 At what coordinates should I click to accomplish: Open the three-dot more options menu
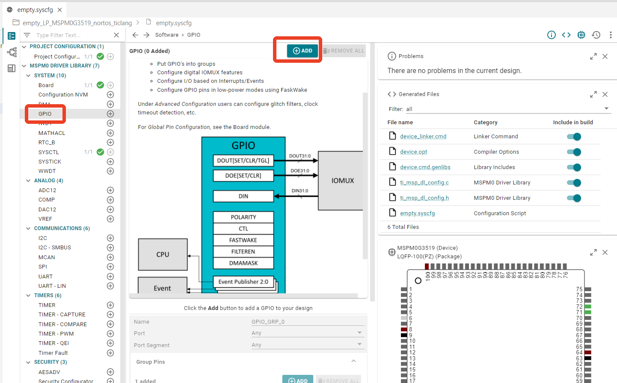(x=611, y=35)
